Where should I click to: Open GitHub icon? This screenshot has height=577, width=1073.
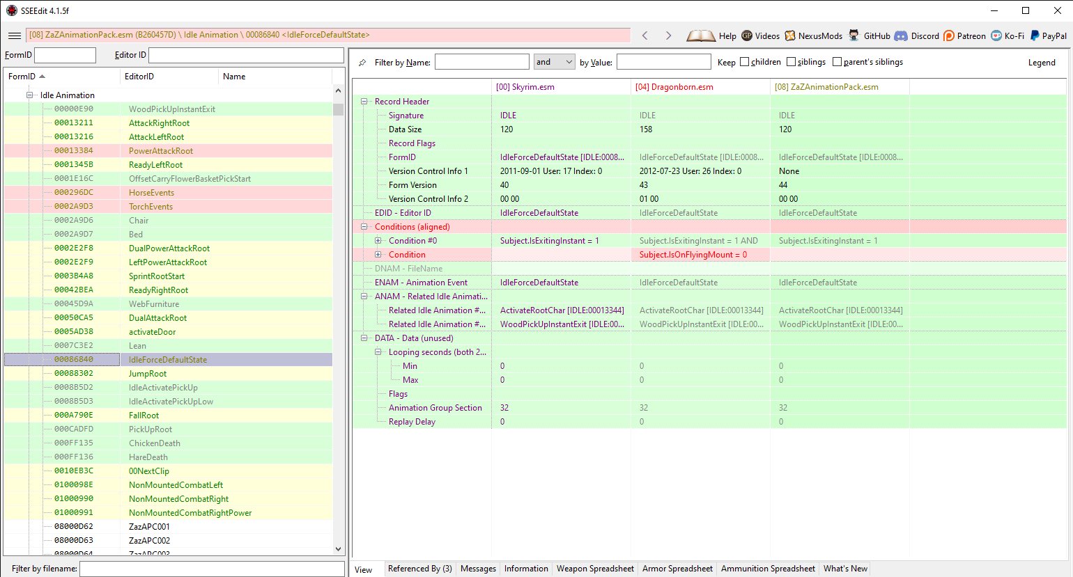(854, 35)
